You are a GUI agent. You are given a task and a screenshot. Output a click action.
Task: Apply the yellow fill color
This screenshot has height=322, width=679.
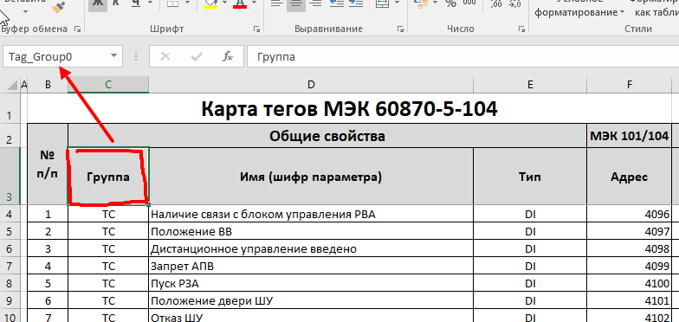click(210, 3)
